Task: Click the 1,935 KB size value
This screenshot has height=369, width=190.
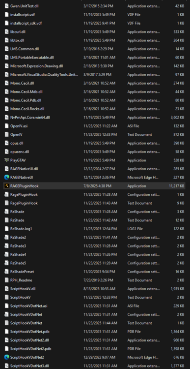Action: [x=178, y=289]
